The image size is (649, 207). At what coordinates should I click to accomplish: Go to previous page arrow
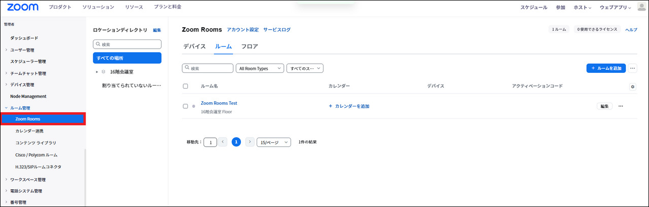coord(223,142)
